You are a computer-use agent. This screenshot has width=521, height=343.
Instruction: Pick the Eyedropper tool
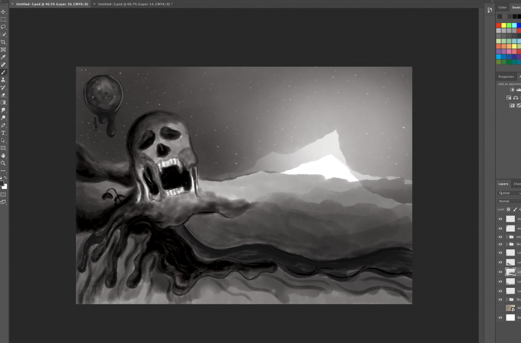pyautogui.click(x=3, y=57)
